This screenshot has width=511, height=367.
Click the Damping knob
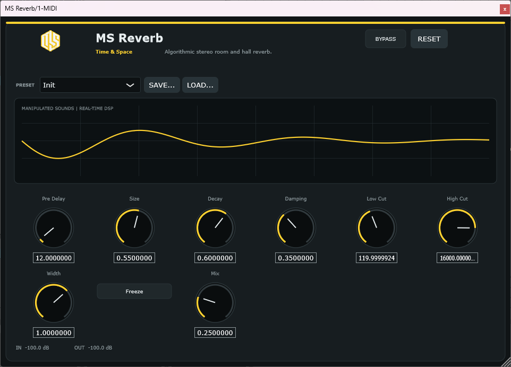296,228
